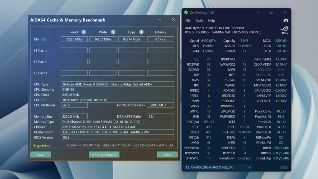This screenshot has width=318, height=179.
Task: Click the UCLK value 3200.00
Action: 281,51
